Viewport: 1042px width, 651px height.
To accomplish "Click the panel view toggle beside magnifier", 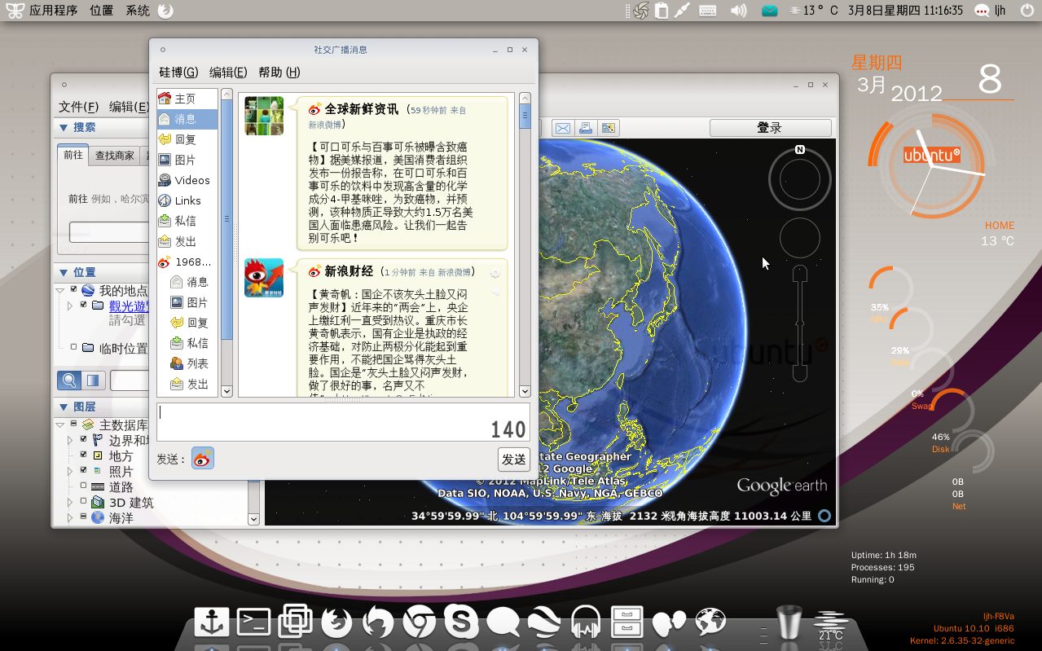I will pyautogui.click(x=93, y=380).
